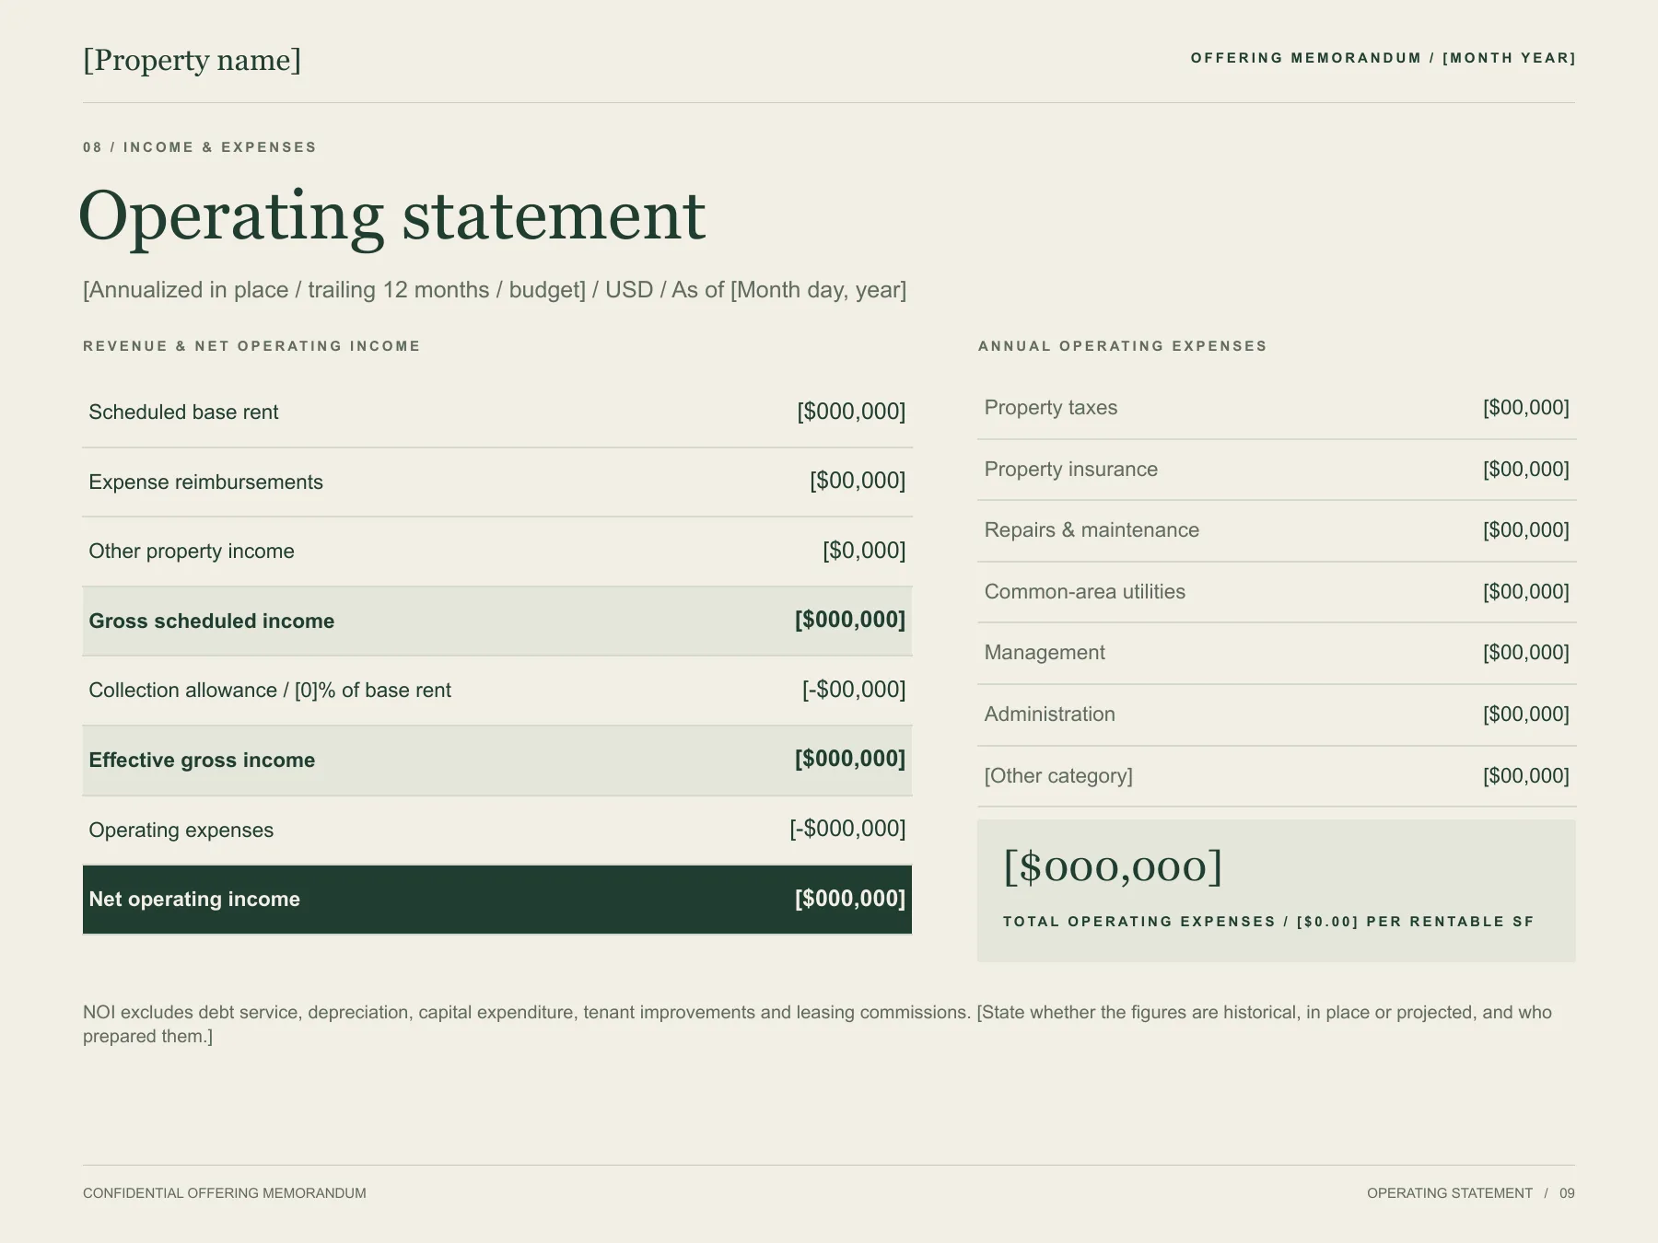
Task: Click the Expense reimbursements amount
Action: click(858, 481)
